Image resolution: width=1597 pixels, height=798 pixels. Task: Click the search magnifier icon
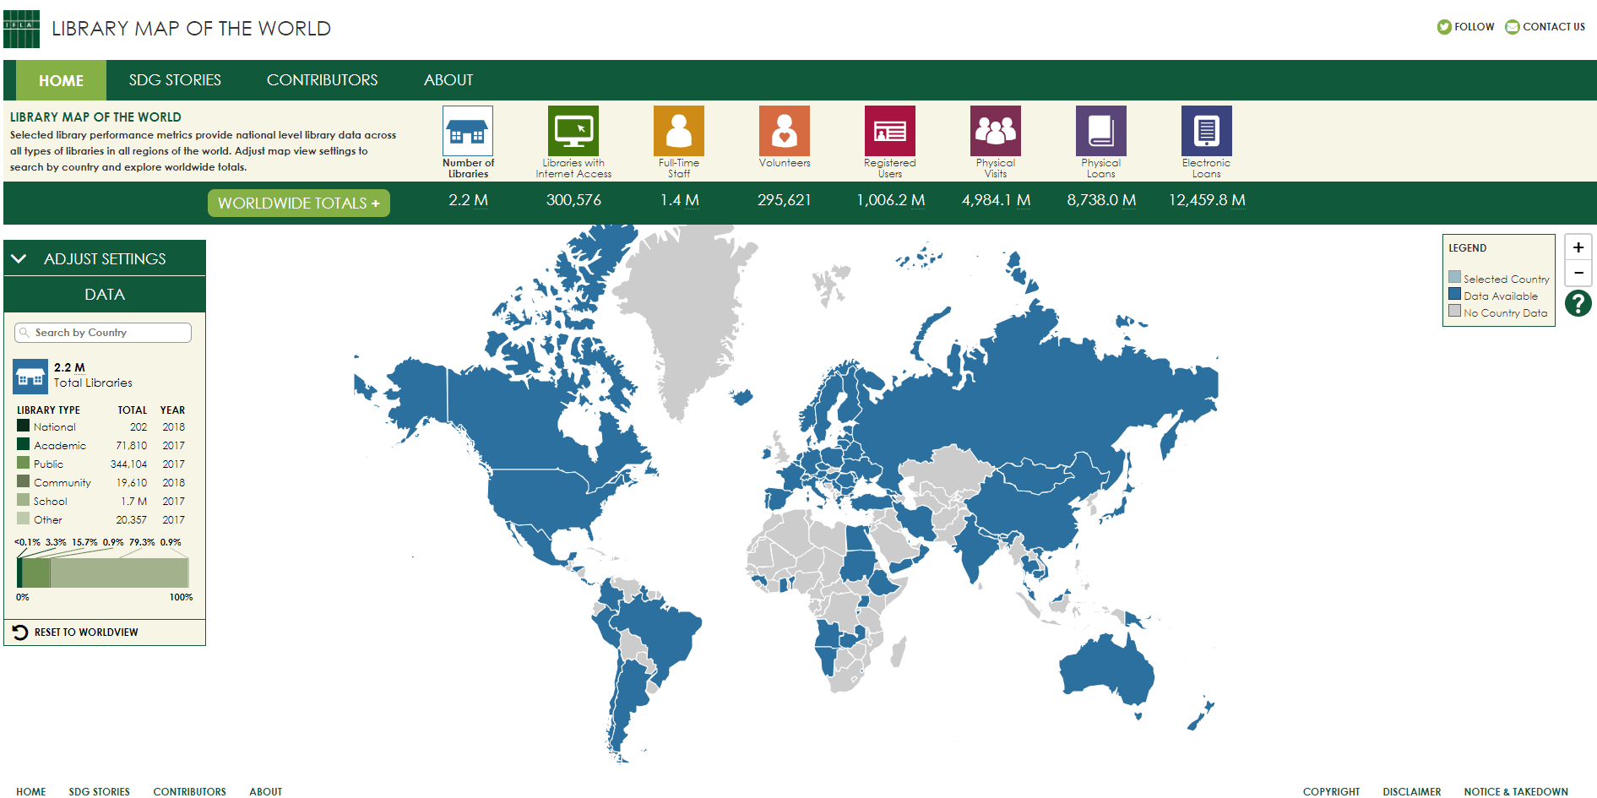coord(24,333)
